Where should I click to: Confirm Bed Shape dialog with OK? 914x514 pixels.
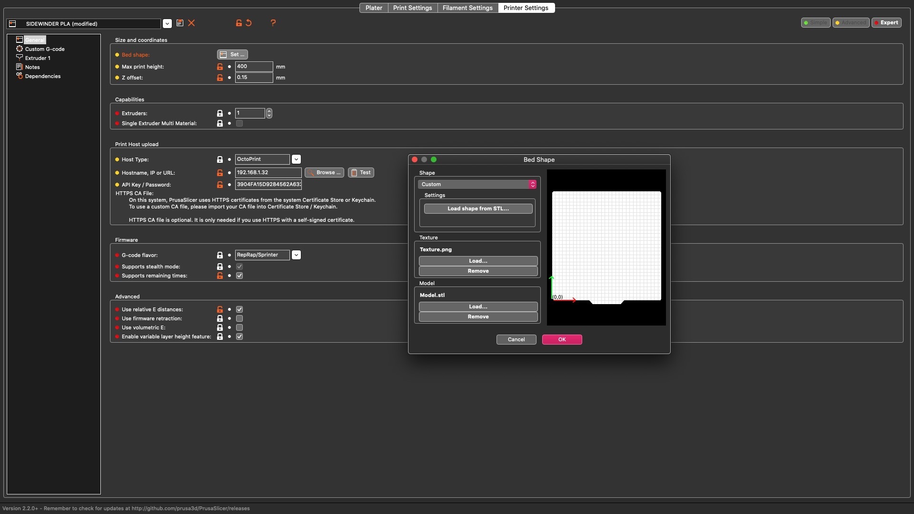click(562, 339)
